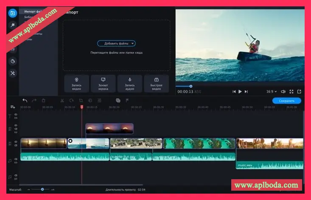
Task: Switch the preview to full screen
Action: 291,91
